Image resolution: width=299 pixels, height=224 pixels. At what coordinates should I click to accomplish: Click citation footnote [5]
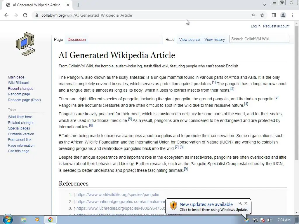click(130, 119)
